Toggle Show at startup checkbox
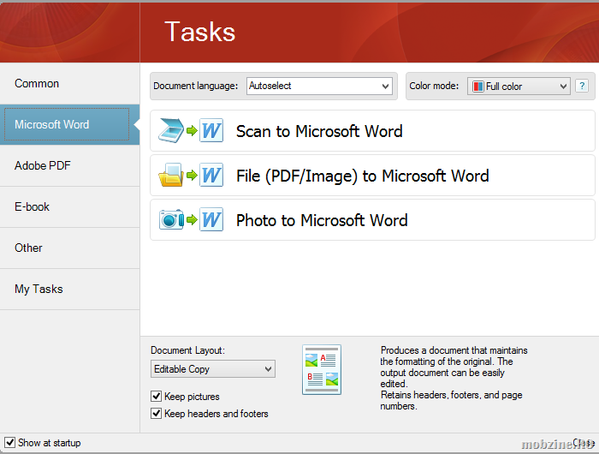The height and width of the screenshot is (454, 599). pos(10,443)
